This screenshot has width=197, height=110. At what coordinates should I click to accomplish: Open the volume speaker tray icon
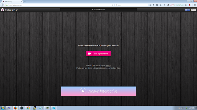tap(184, 108)
